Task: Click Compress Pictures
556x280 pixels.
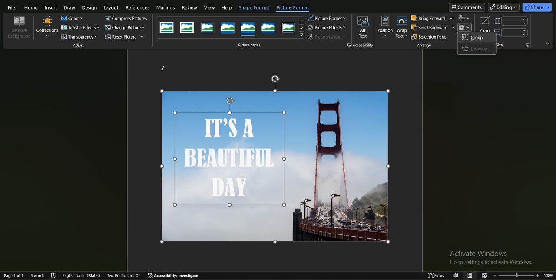Action: (126, 18)
